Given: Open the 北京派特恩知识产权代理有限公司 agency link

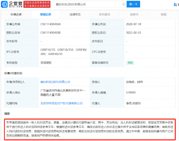Looking at the screenshot, I should click(x=62, y=103).
